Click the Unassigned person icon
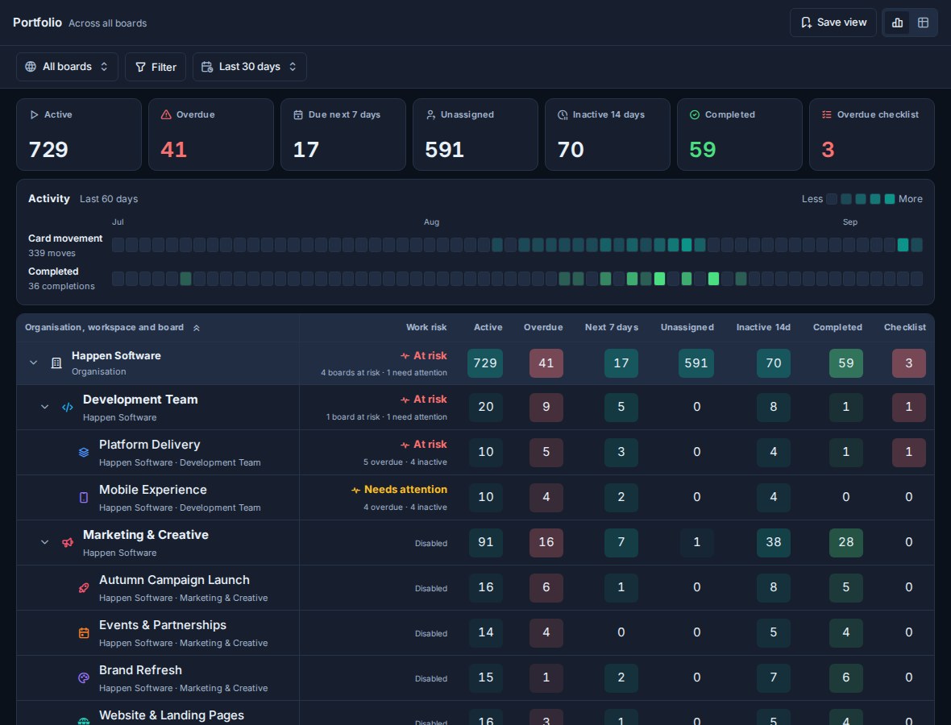Screen dimensions: 951x725 [430, 114]
